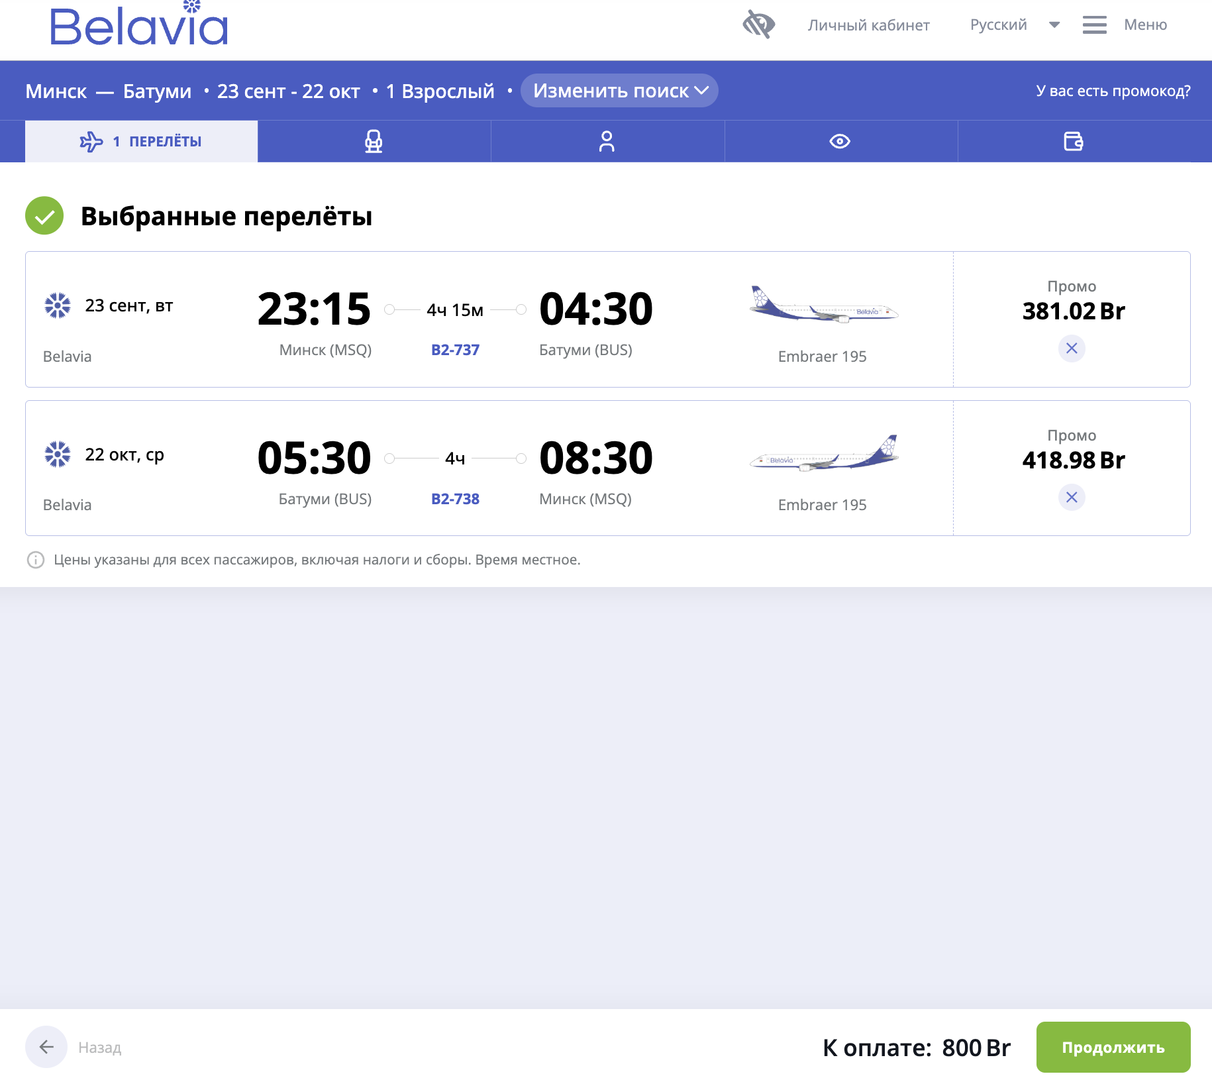Open flight number B2-738 details

[x=455, y=499]
